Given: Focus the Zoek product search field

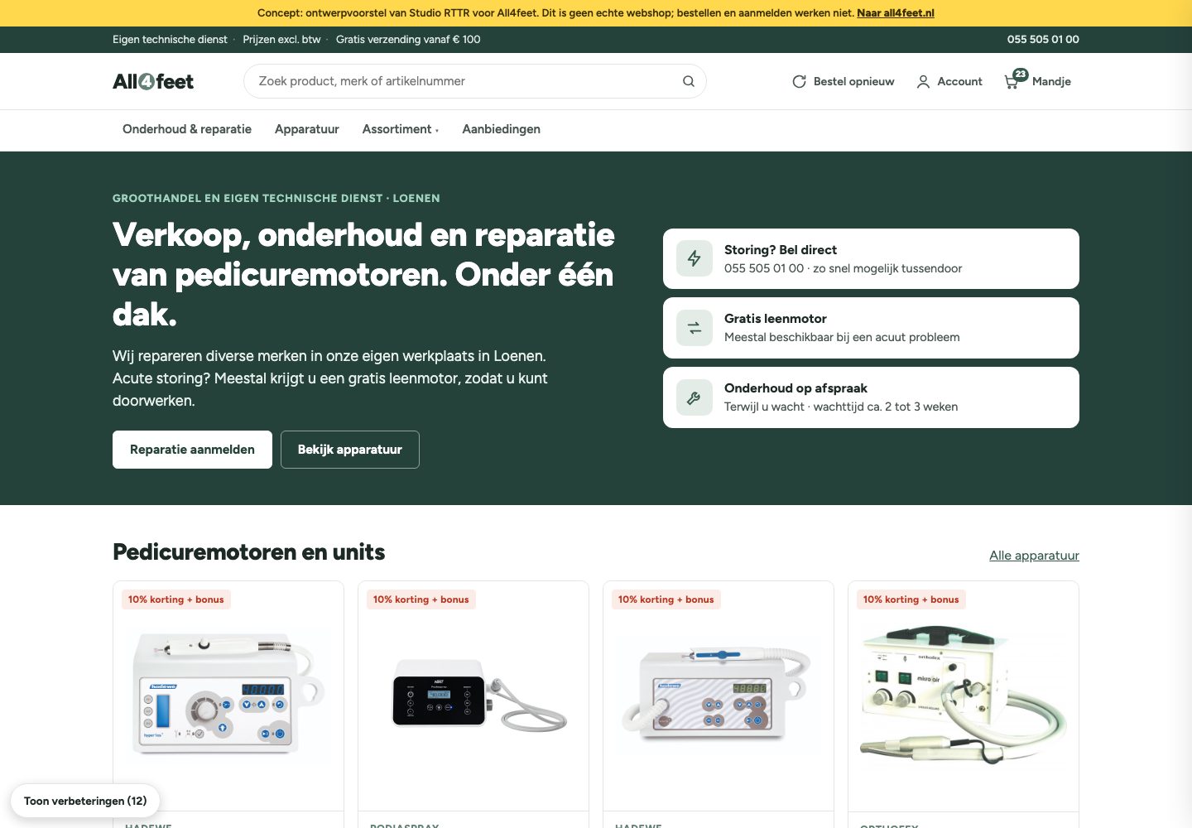Looking at the screenshot, I should point(474,81).
